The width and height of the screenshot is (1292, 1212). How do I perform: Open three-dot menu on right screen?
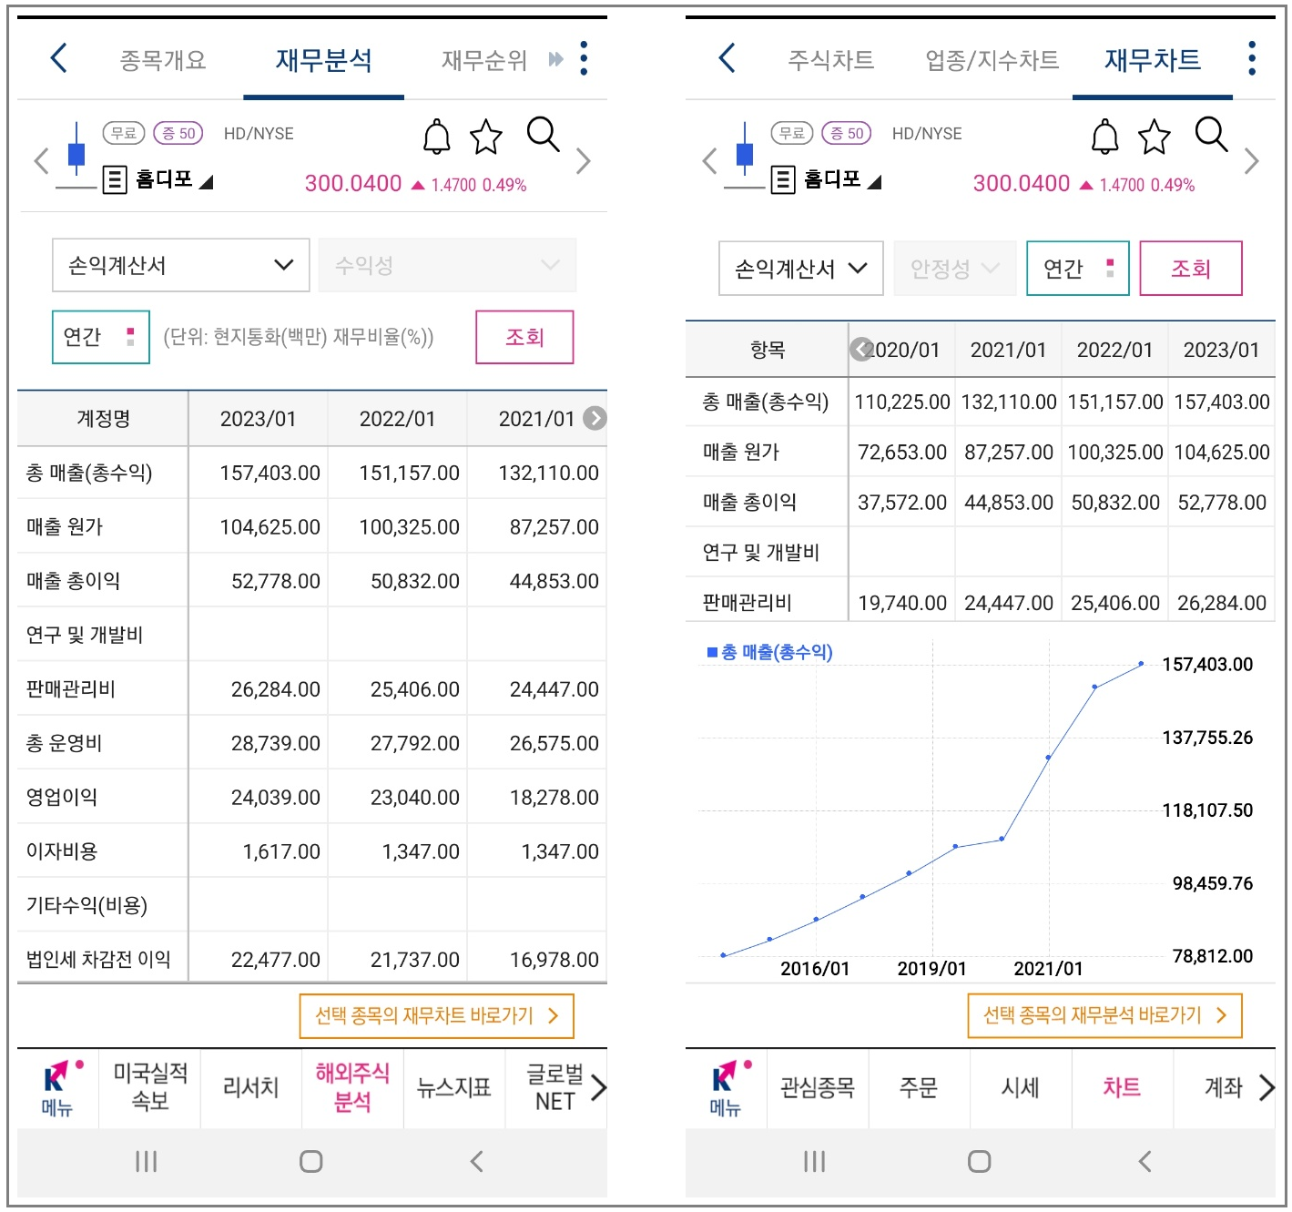[x=1252, y=58]
